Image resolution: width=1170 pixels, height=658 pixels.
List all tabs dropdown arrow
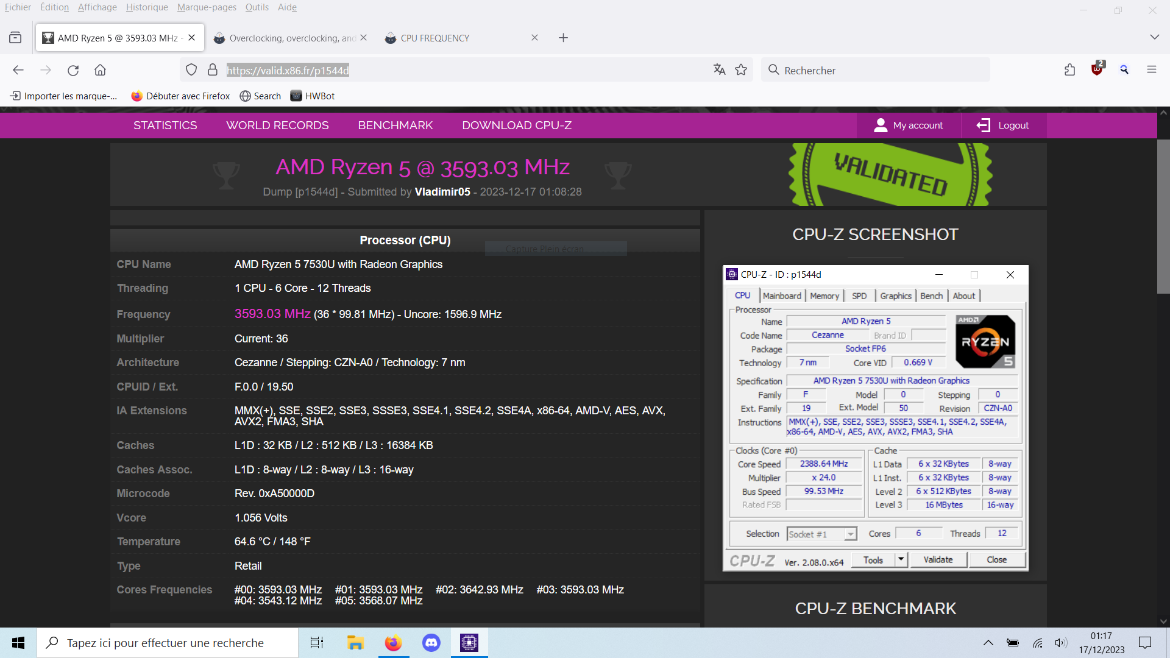1154,38
